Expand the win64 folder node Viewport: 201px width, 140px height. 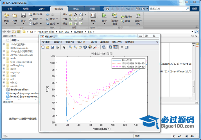(x=4, y=86)
